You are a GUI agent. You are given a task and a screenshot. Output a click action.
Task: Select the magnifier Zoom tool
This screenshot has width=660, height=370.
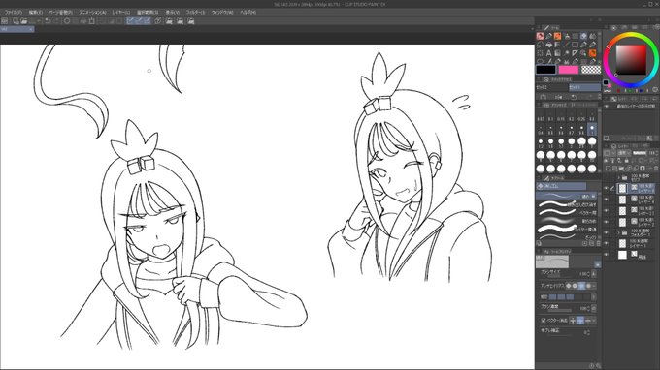point(583,53)
